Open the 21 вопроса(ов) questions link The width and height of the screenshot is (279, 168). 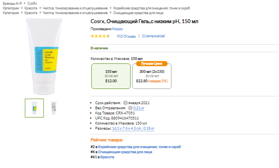[153, 36]
